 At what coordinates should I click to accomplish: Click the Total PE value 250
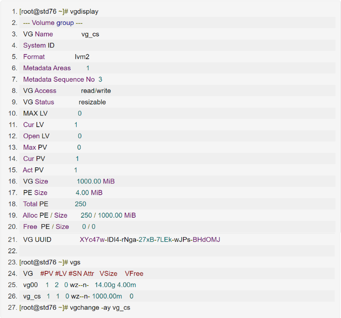tap(80, 204)
